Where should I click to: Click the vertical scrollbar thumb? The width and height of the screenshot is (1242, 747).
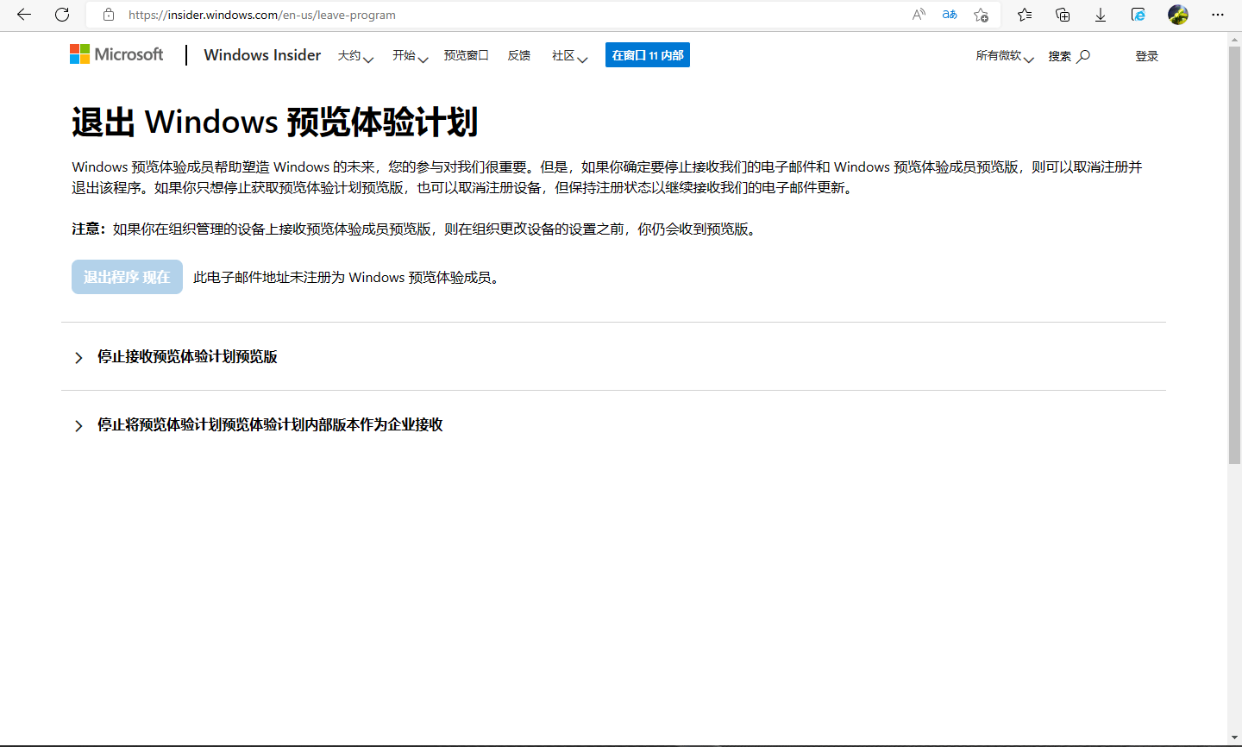point(1234,255)
